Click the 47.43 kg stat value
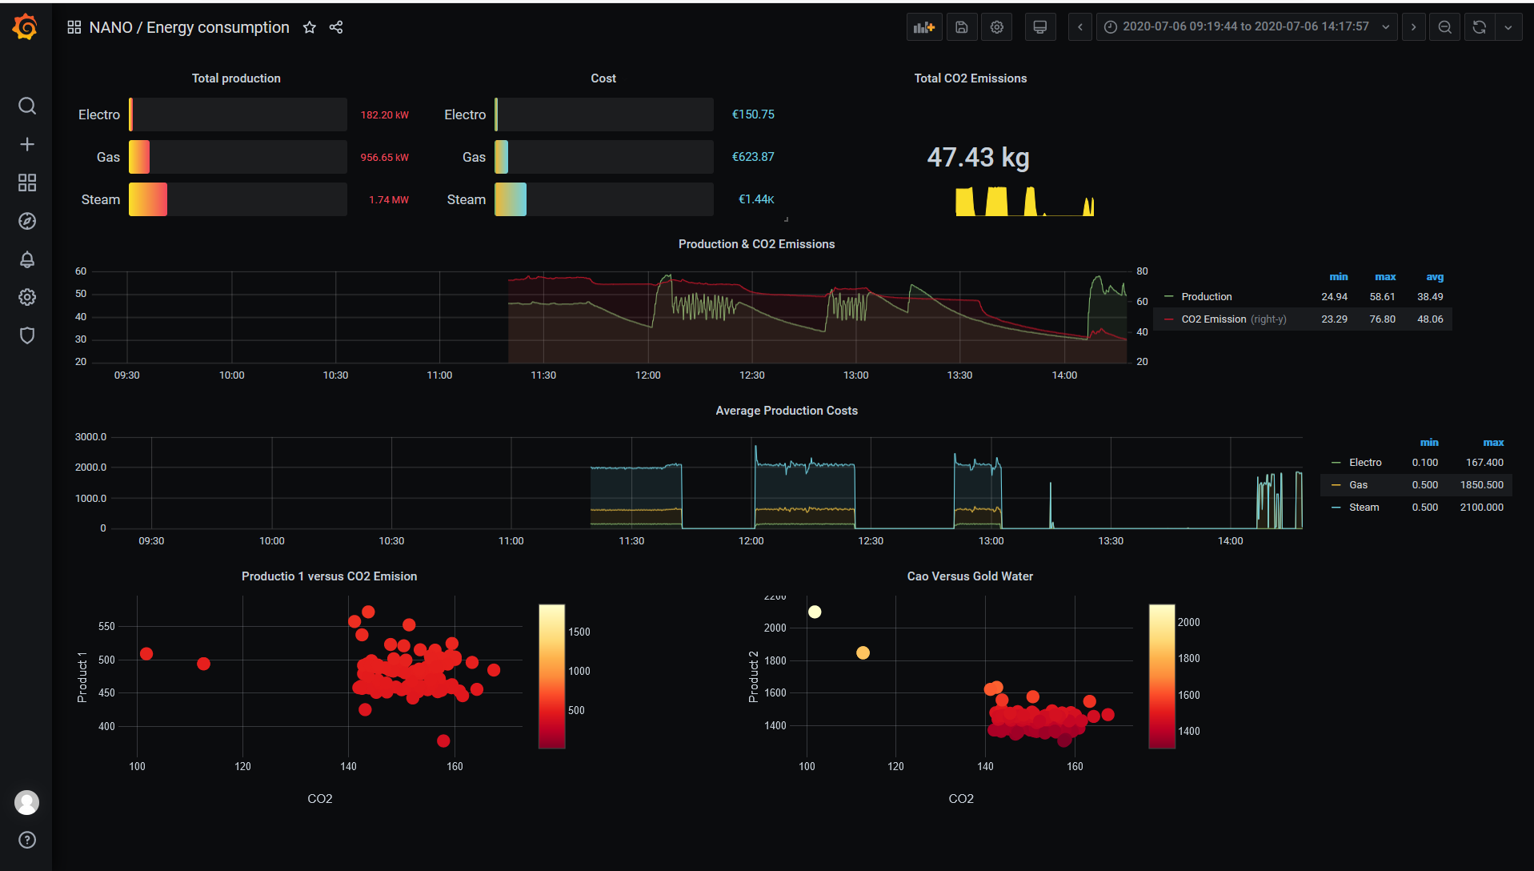 (978, 158)
